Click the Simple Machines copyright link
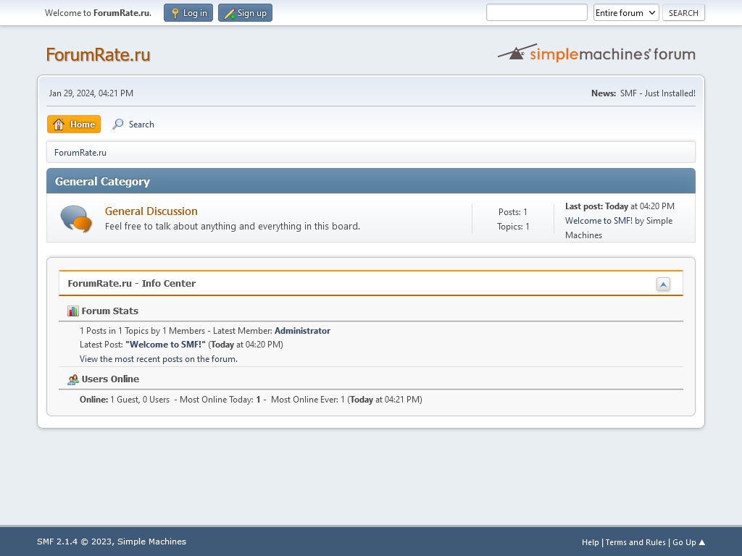742x556 pixels. [x=151, y=542]
